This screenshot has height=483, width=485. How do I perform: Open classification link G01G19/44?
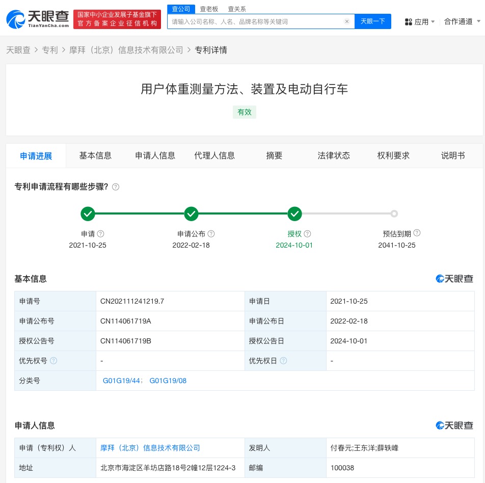[x=122, y=381]
